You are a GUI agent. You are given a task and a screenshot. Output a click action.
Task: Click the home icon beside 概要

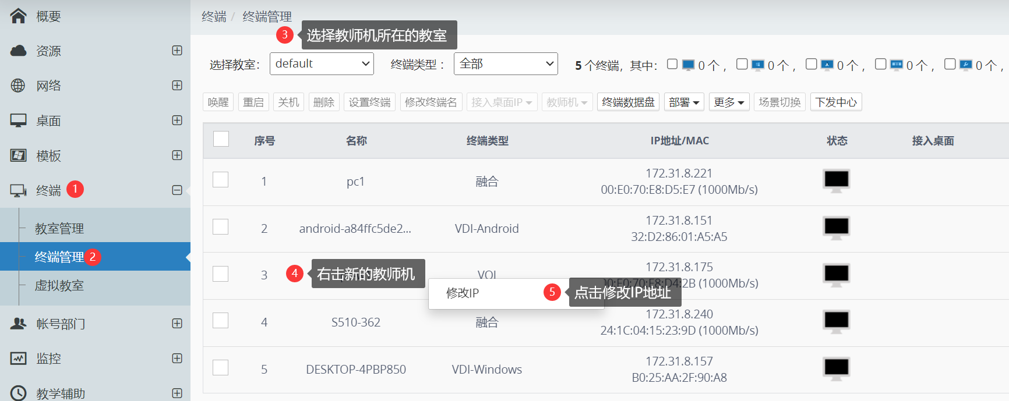pyautogui.click(x=18, y=16)
